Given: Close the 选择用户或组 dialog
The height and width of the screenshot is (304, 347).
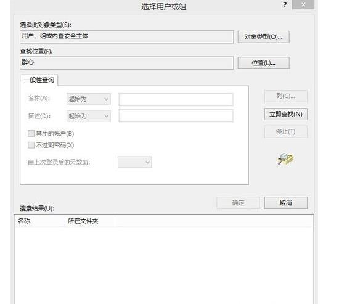Looking at the screenshot, I should (303, 4).
